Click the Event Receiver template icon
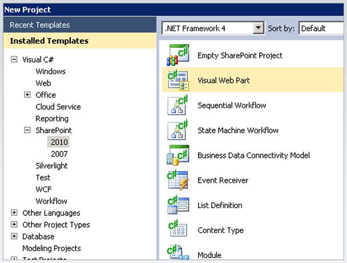 pyautogui.click(x=178, y=180)
